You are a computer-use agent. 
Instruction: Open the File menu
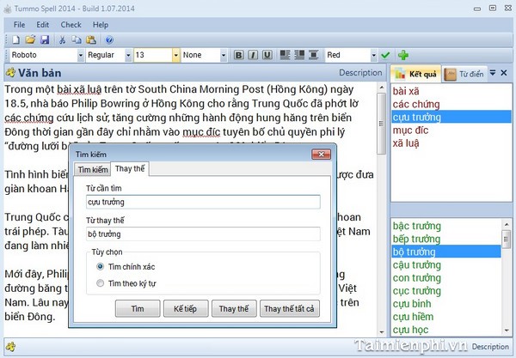click(19, 25)
